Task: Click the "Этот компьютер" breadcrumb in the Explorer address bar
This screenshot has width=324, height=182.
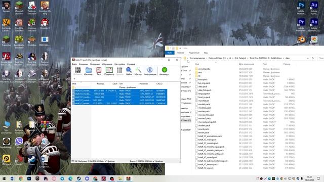Action: (x=197, y=58)
